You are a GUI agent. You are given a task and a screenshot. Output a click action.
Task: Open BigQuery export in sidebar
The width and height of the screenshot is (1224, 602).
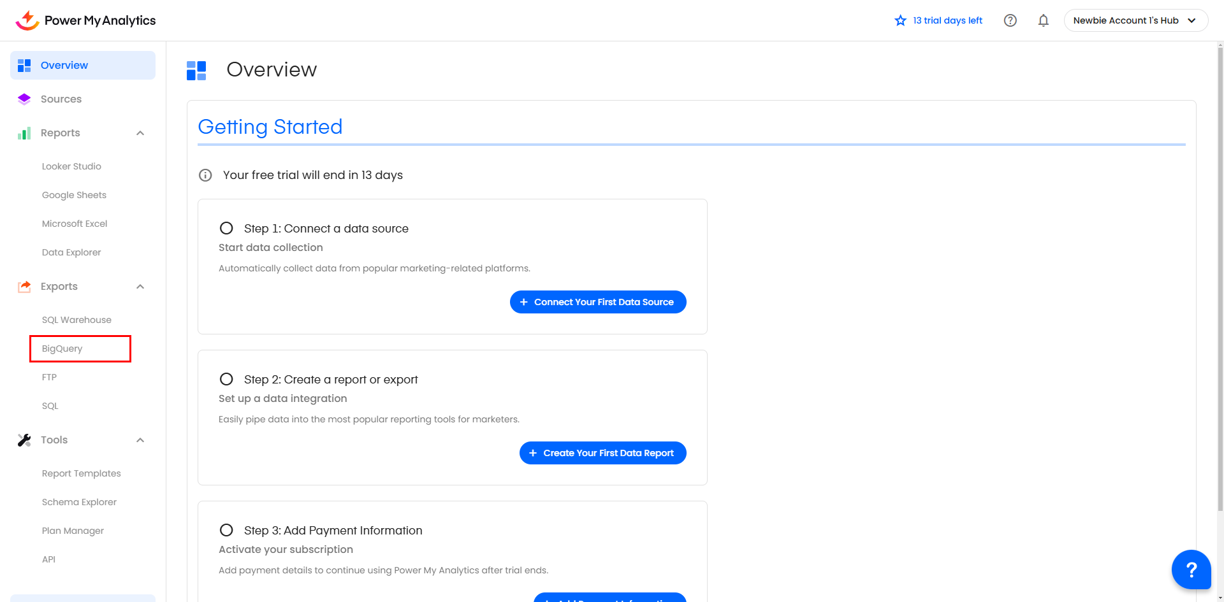[62, 348]
